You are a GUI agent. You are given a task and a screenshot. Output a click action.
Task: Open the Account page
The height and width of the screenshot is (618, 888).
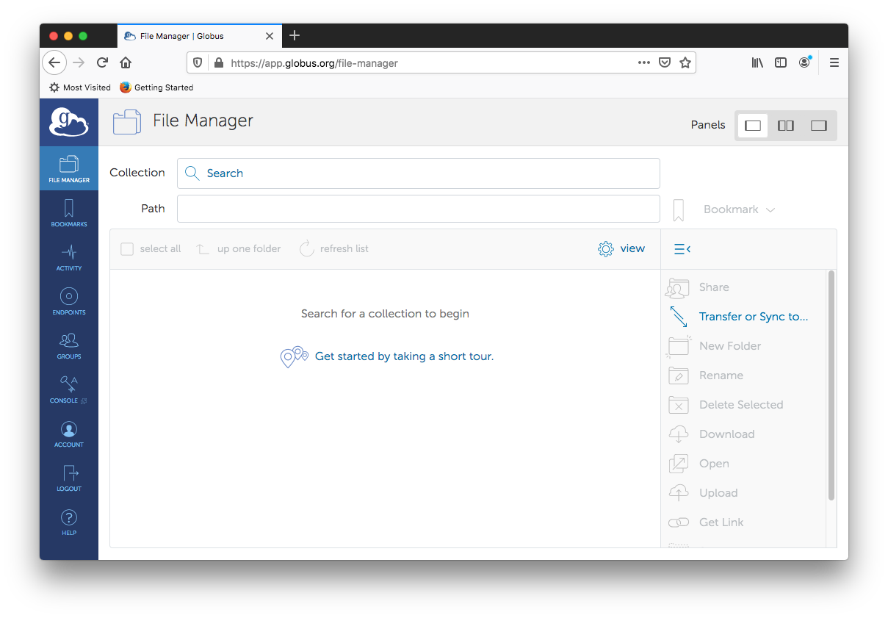pyautogui.click(x=69, y=433)
